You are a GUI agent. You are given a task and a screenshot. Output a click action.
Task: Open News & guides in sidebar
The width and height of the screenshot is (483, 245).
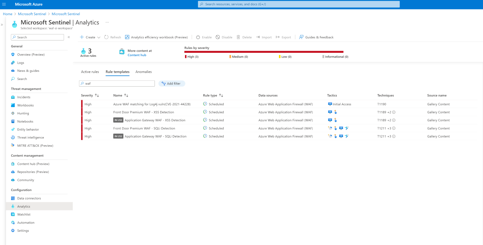tap(28, 71)
